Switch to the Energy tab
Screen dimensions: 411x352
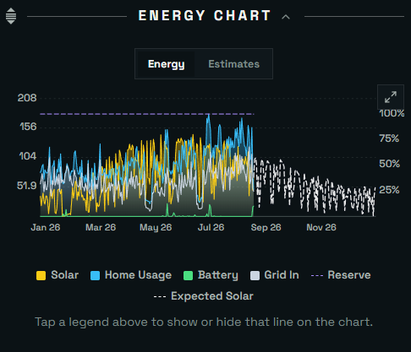[166, 64]
